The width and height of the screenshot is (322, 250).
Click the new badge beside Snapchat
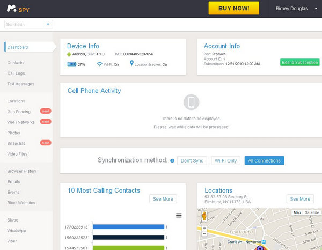coord(46,143)
